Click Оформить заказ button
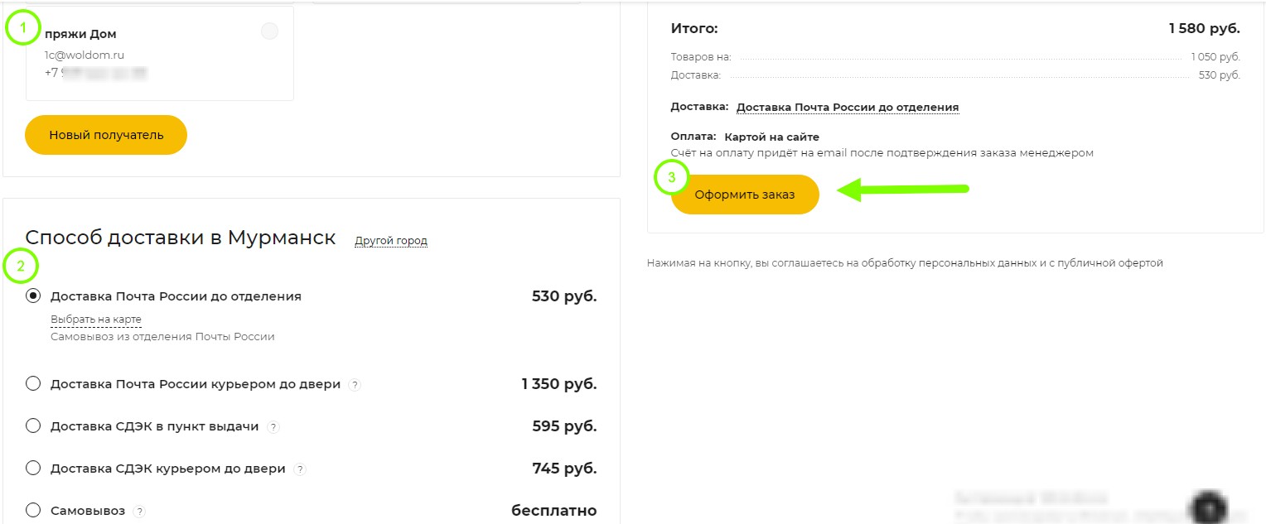 point(744,195)
